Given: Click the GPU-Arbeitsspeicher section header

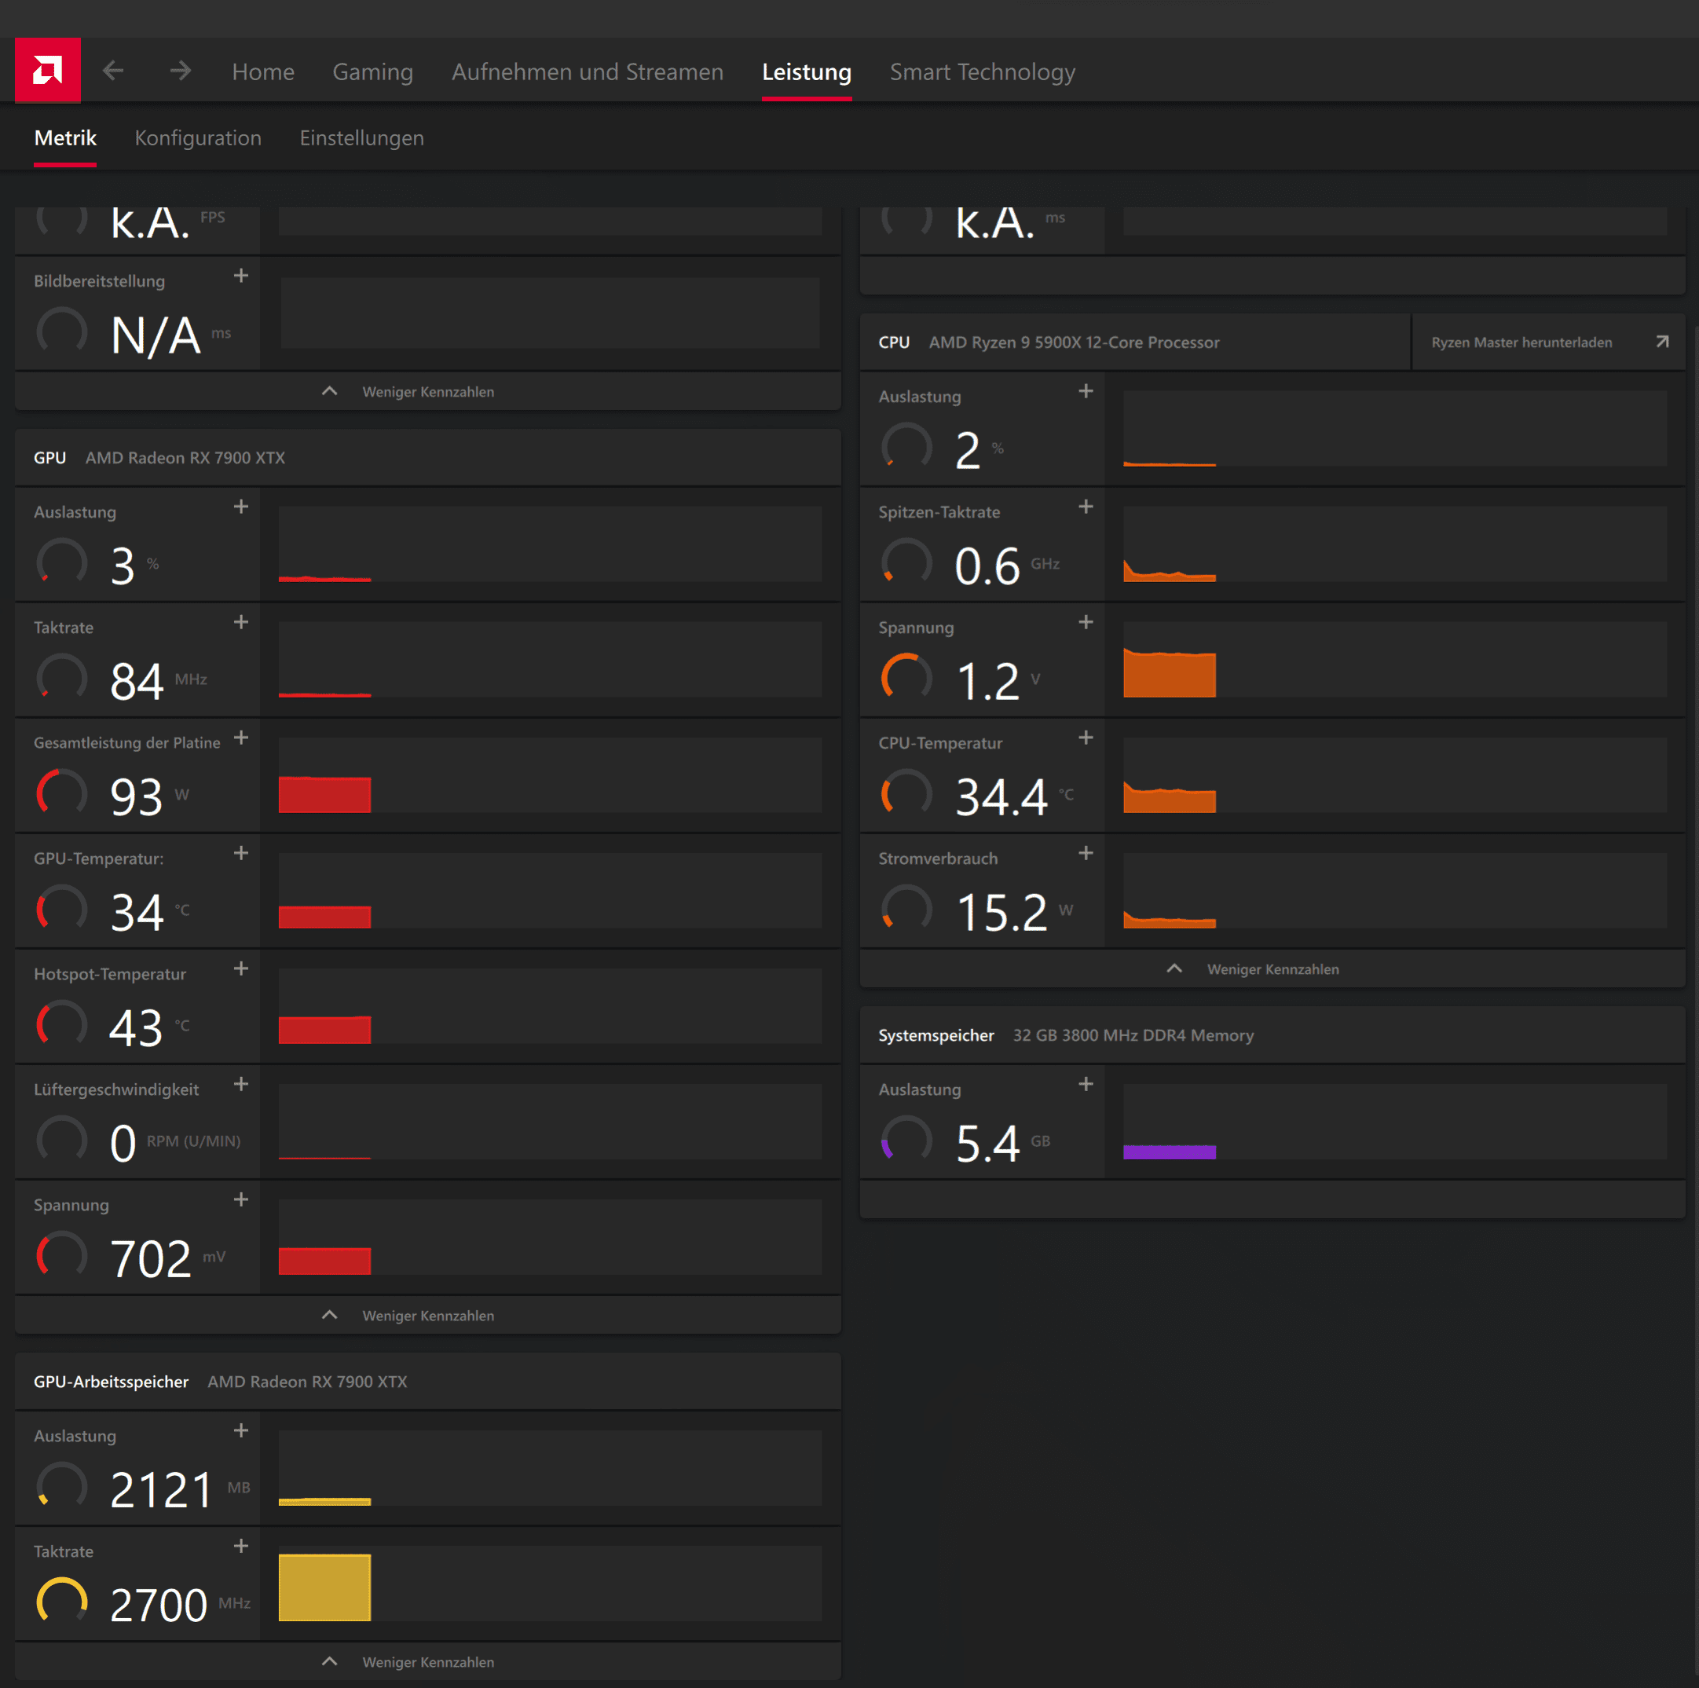Looking at the screenshot, I should point(427,1382).
